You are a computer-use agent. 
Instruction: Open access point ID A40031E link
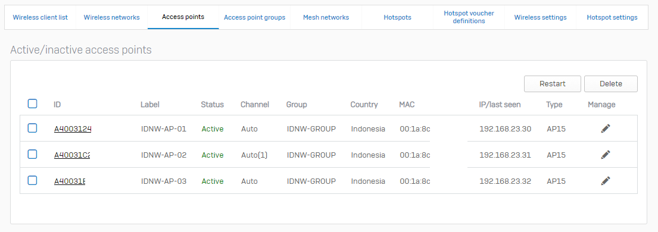click(70, 181)
